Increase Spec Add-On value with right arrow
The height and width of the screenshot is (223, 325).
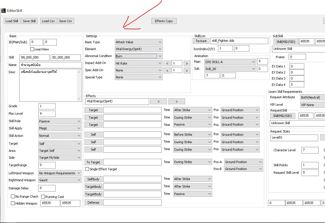click(x=187, y=71)
